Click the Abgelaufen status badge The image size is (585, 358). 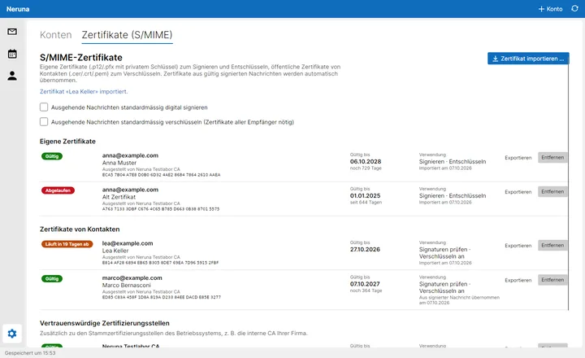click(58, 190)
